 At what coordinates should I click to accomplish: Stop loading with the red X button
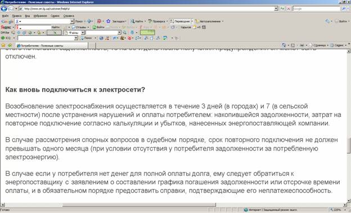tap(289, 9)
